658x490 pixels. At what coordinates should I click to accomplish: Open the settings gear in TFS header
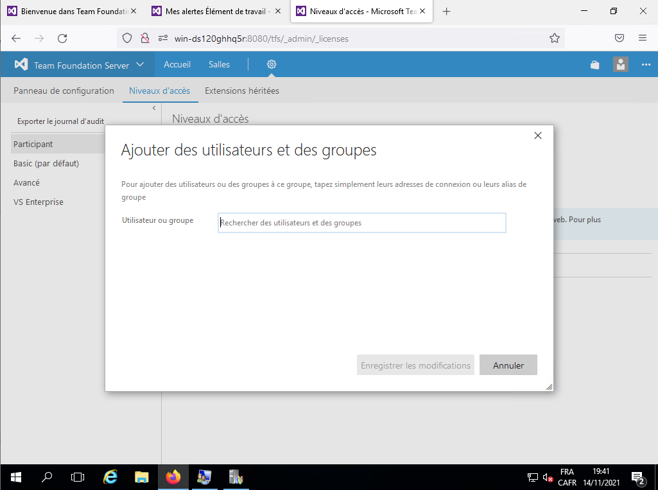pos(272,64)
